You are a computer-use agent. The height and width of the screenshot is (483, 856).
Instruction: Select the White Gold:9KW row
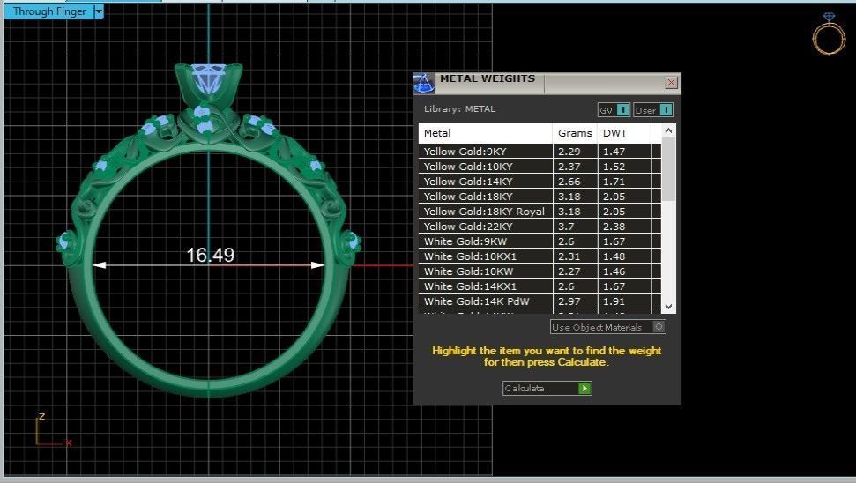coord(540,241)
